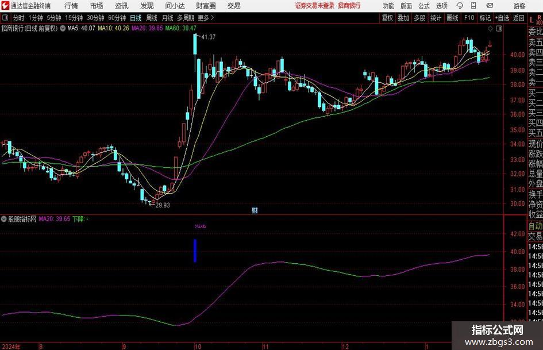The width and height of the screenshot is (543, 350).
Task: Open the 财富圈 menu
Action: pyautogui.click(x=206, y=6)
